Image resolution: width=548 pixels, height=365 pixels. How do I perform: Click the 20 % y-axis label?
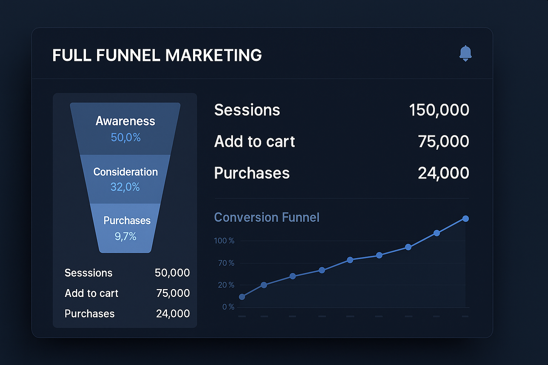(226, 285)
